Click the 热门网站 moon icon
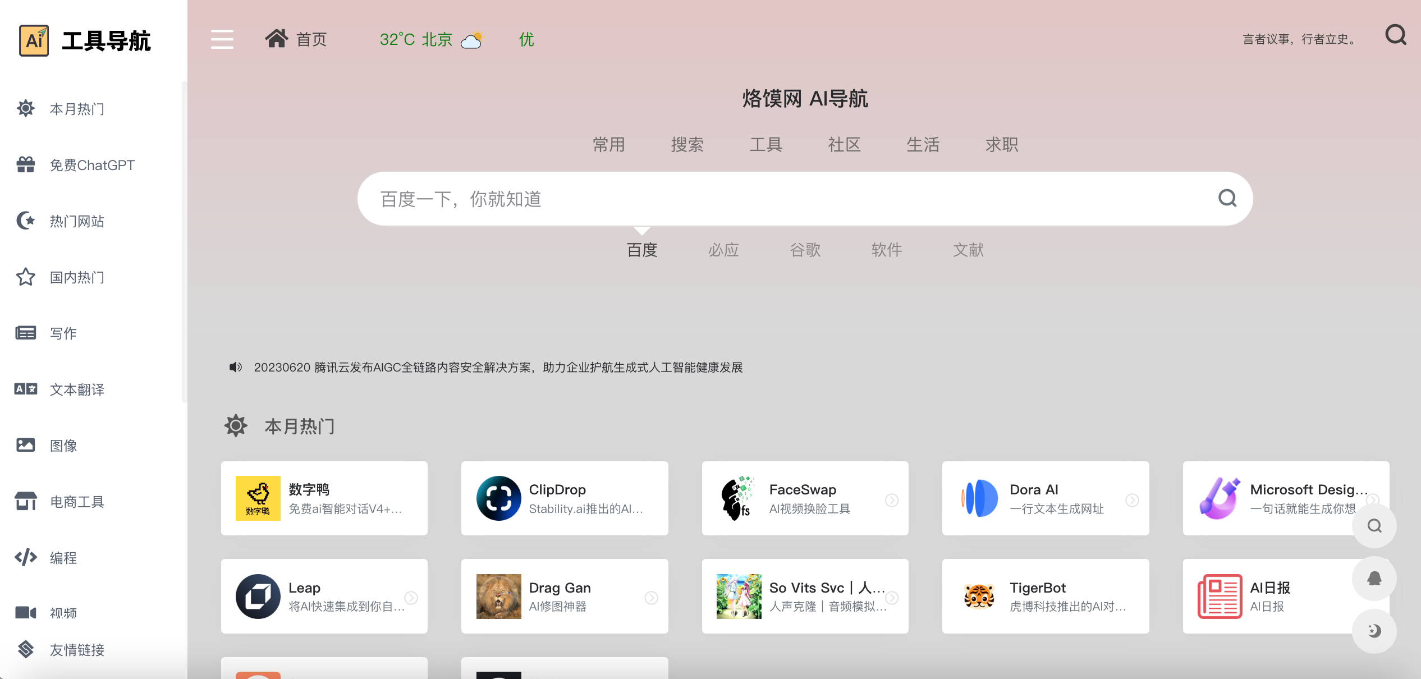Screen dimensions: 1421x679 tap(25, 221)
